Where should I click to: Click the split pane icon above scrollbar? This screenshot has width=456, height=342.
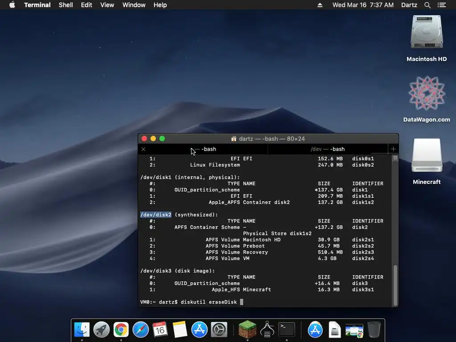click(x=395, y=158)
